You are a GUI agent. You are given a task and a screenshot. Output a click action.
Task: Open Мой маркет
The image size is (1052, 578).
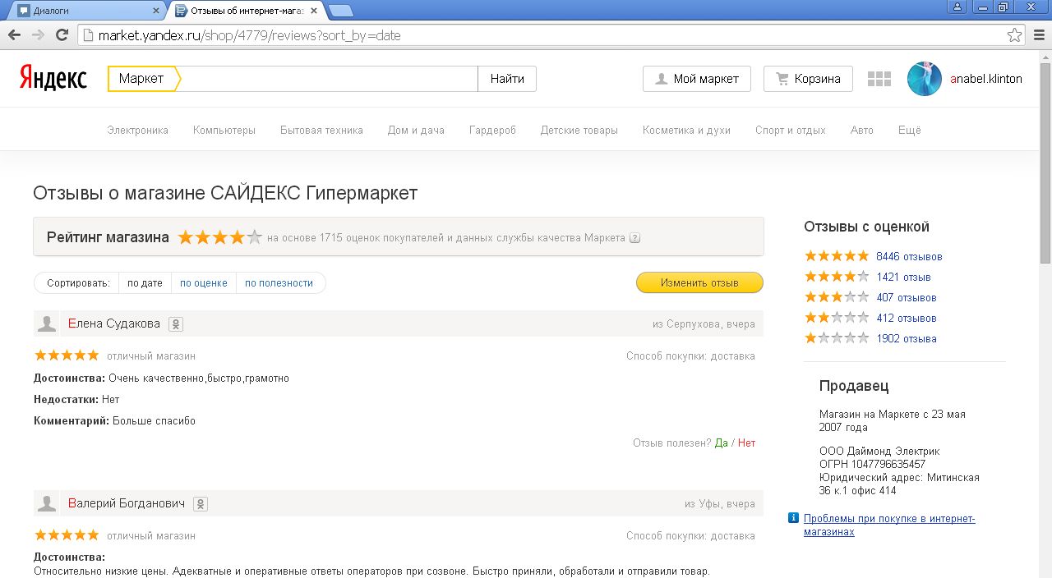[x=696, y=79]
